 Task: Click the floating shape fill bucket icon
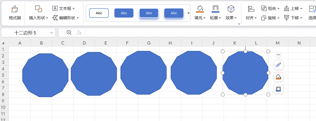tap(278, 77)
